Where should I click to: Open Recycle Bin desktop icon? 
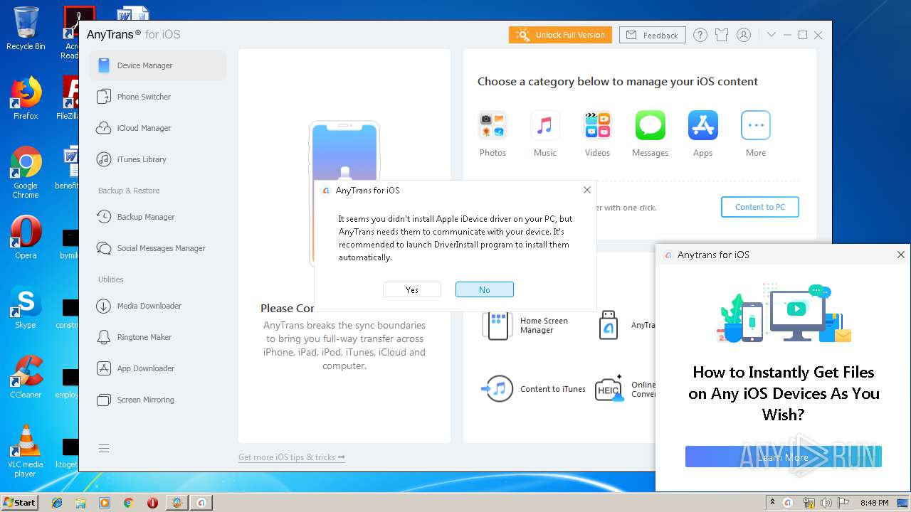pos(26,28)
